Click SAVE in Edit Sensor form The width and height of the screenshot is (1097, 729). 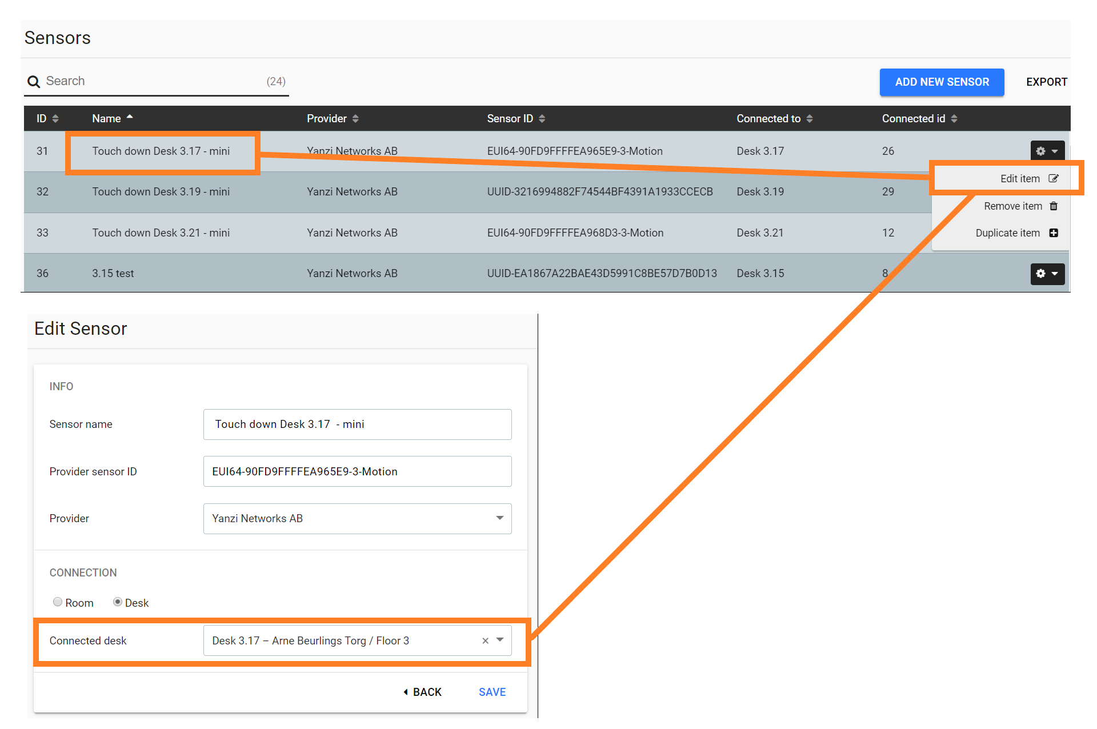(492, 692)
